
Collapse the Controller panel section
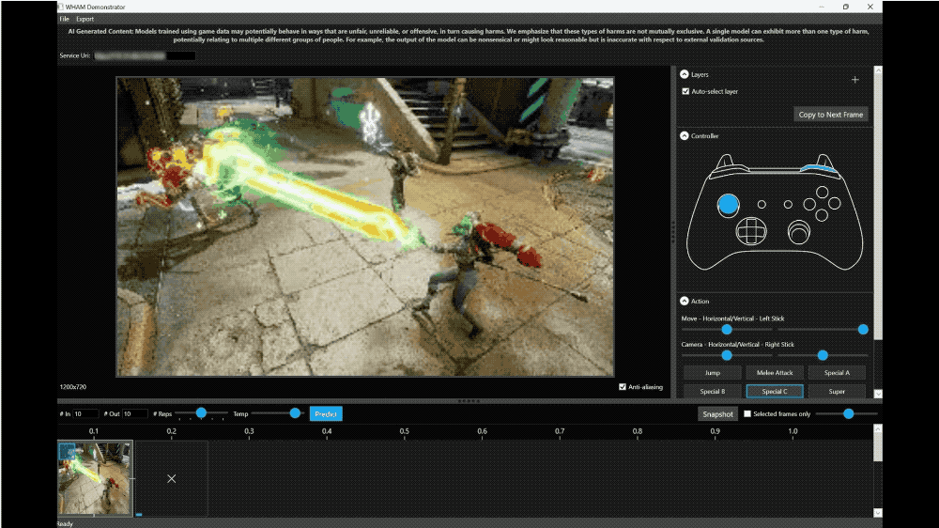coord(684,136)
